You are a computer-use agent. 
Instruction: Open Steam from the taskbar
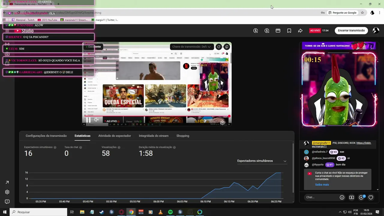click(102, 212)
